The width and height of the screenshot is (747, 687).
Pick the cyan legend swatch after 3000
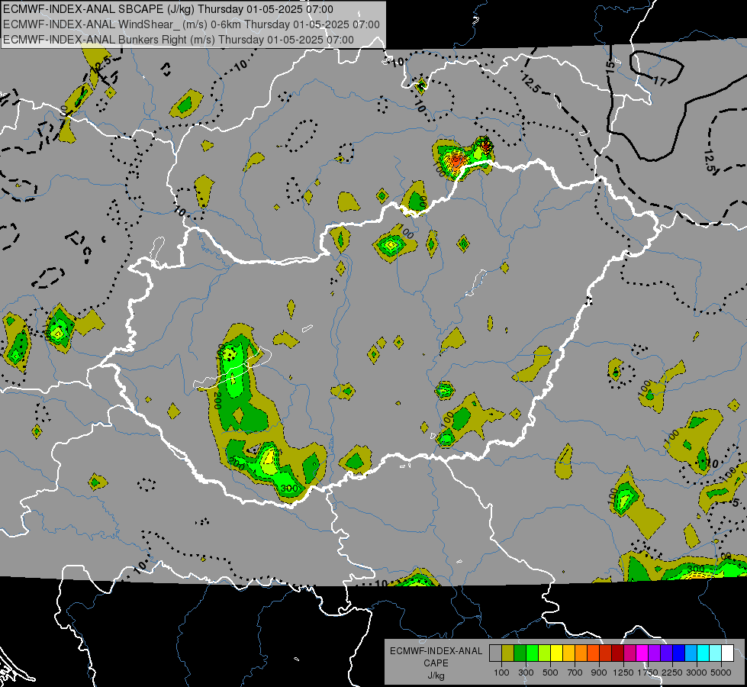(x=704, y=653)
